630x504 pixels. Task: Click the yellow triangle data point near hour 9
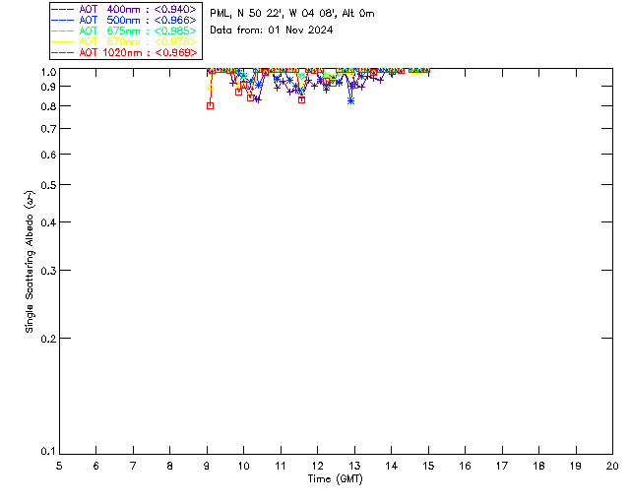pyautogui.click(x=210, y=87)
